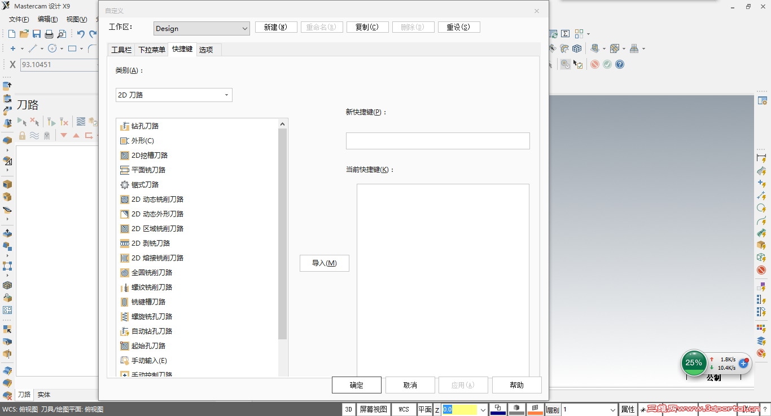Image resolution: width=771 pixels, height=416 pixels.
Task: Click the 导入(M) button
Action: (x=325, y=263)
